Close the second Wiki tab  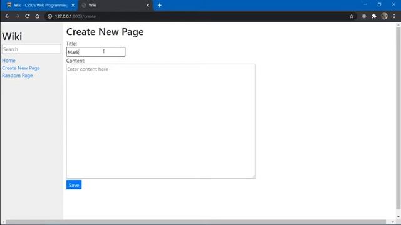tap(148, 5)
